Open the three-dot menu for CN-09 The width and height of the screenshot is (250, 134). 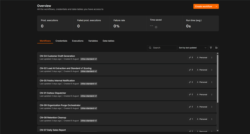(x=212, y=107)
